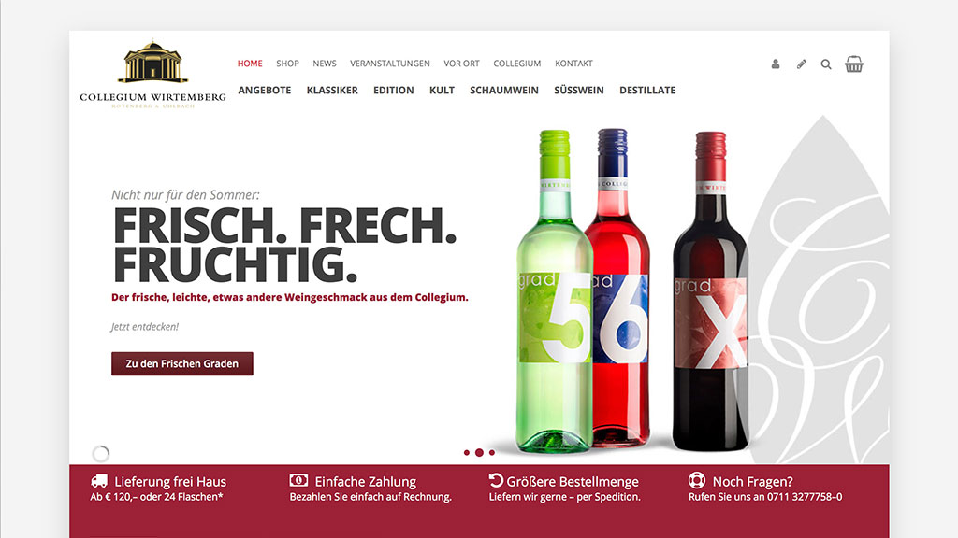Image resolution: width=958 pixels, height=538 pixels.
Task: Open the VERANSTALTUNGEN menu item
Action: (x=390, y=64)
